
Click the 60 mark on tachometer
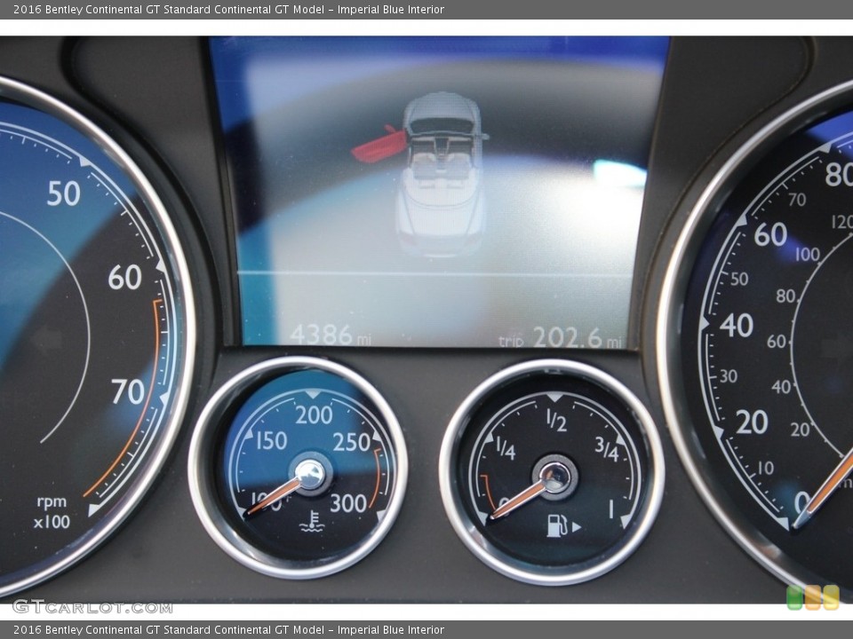[124, 277]
